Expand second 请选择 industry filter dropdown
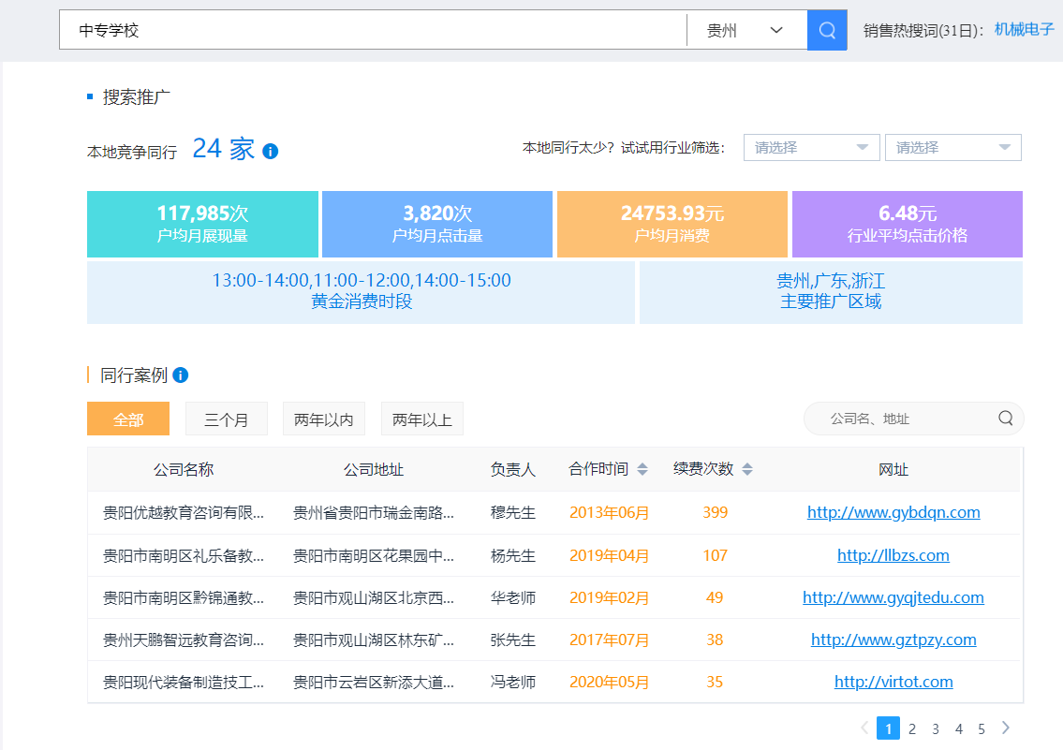 (952, 148)
